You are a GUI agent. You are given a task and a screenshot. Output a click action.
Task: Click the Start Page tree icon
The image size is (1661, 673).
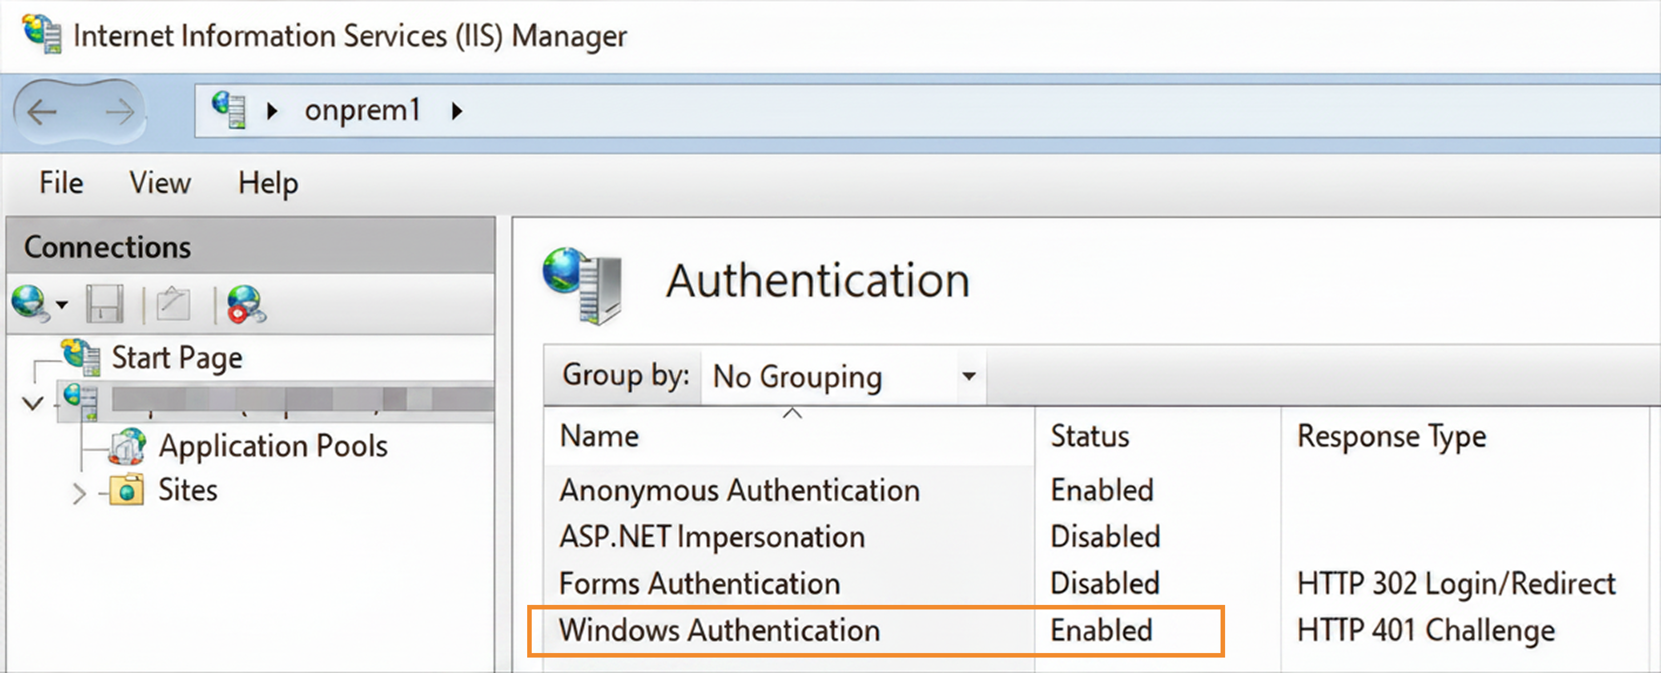pyautogui.click(x=82, y=357)
